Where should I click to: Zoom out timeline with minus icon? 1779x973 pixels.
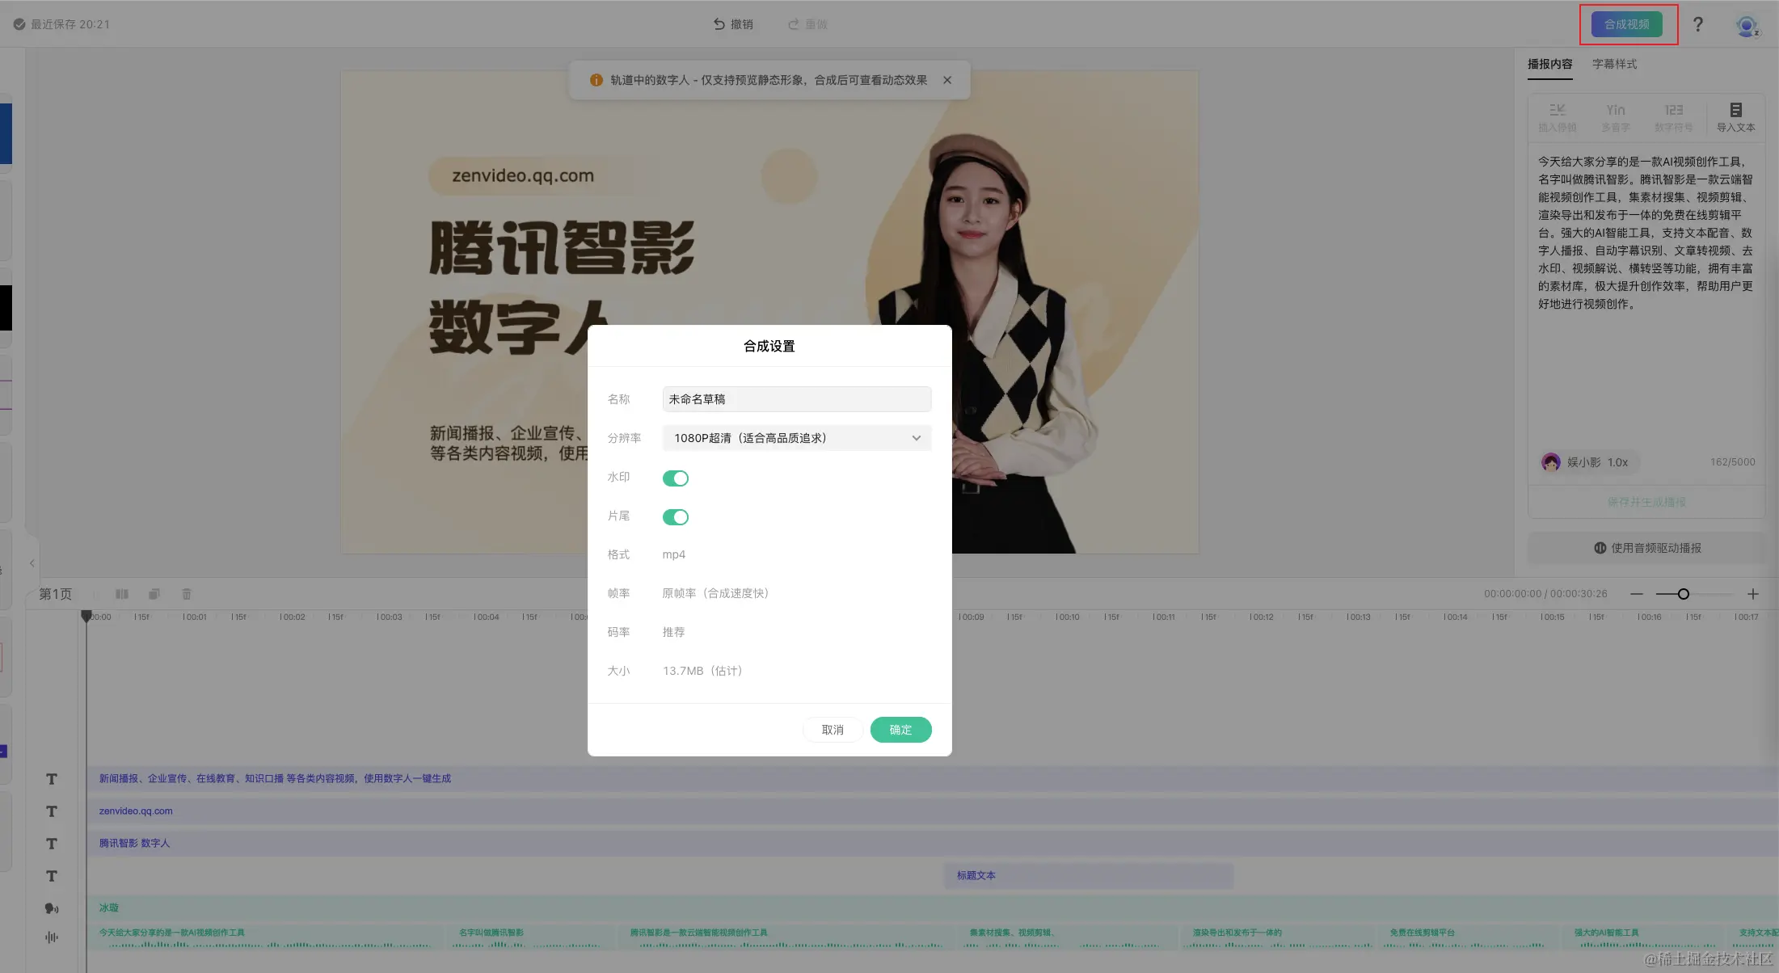pyautogui.click(x=1637, y=594)
